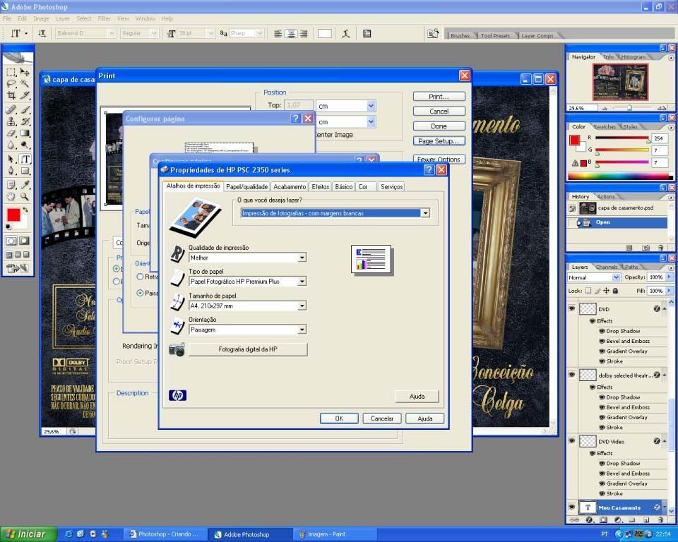Viewport: 678px width, 542px height.
Task: Click the red foreground color swatch in toolbox
Action: point(13,215)
